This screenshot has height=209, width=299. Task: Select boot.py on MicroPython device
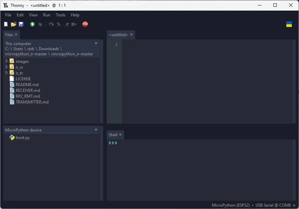tap(23, 138)
